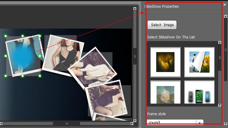Click properties panel scroll up arrow
228x128 pixels.
point(226,16)
